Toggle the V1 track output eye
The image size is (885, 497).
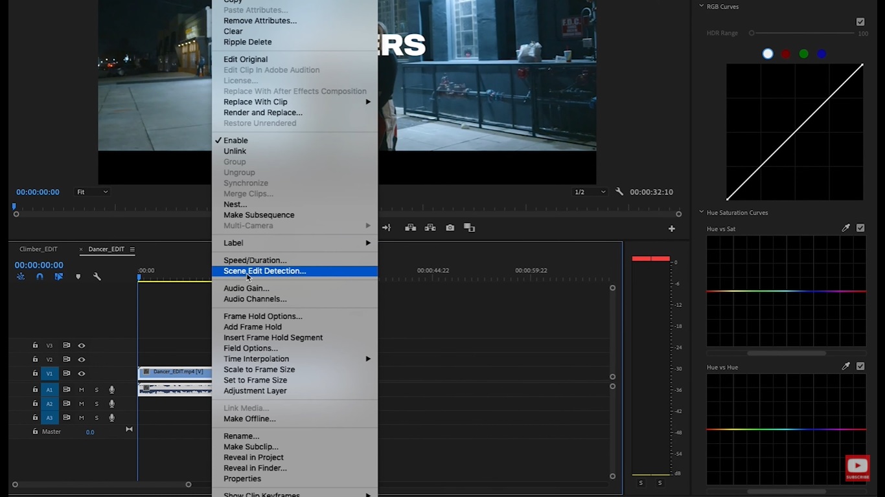[x=81, y=373]
